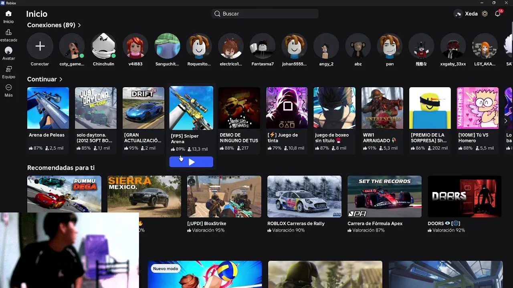Open the Nuevo modo volleyball banner
The width and height of the screenshot is (513, 288).
pos(205,274)
